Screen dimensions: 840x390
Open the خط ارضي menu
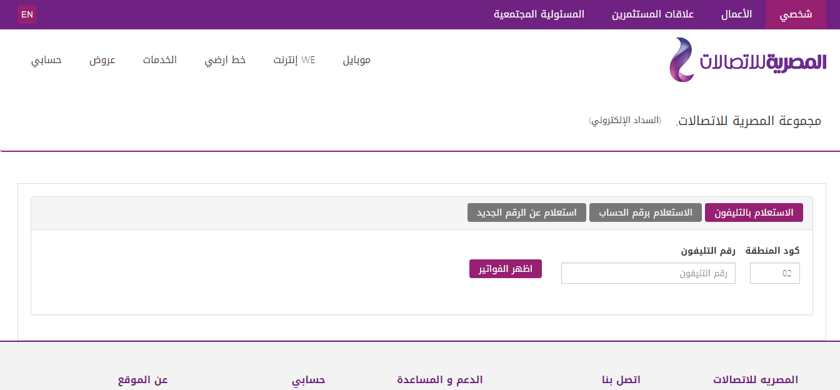pyautogui.click(x=225, y=60)
